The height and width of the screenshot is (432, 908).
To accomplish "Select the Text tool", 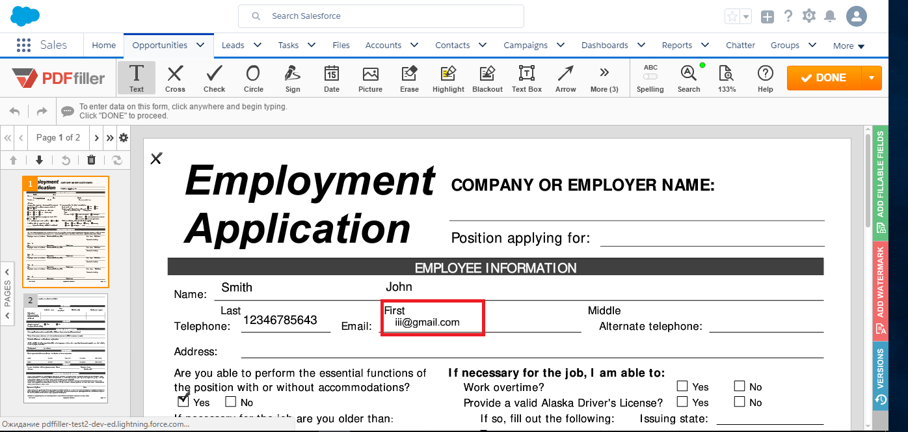I will [137, 78].
